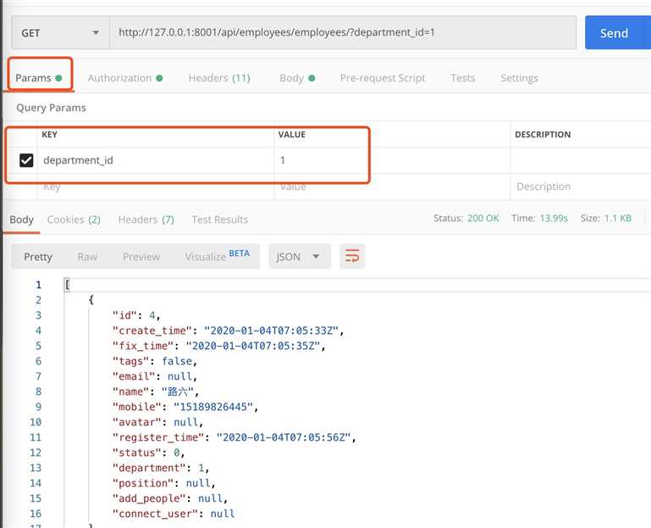Click the Send button
This screenshot has height=528, width=651.
click(615, 33)
